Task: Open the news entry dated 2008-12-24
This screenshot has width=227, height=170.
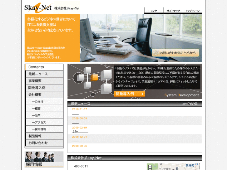Action: (76, 142)
